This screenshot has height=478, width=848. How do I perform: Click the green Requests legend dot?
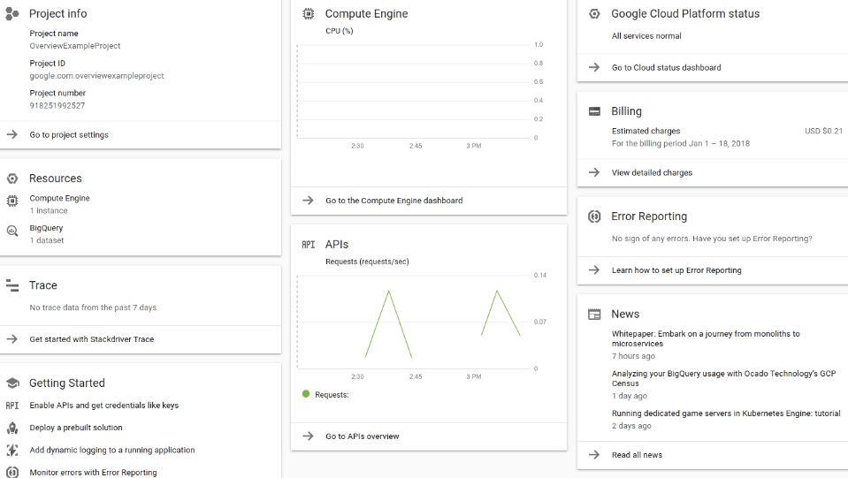tap(306, 394)
